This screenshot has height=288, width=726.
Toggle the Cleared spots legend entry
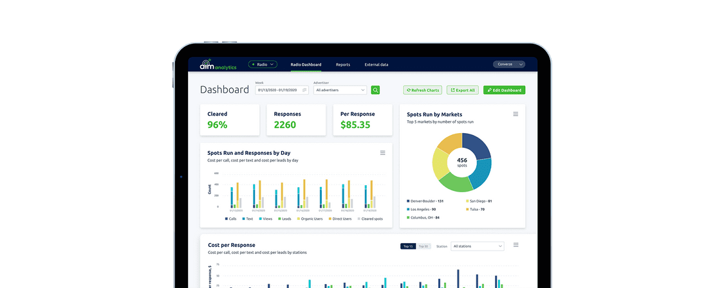[371, 219]
